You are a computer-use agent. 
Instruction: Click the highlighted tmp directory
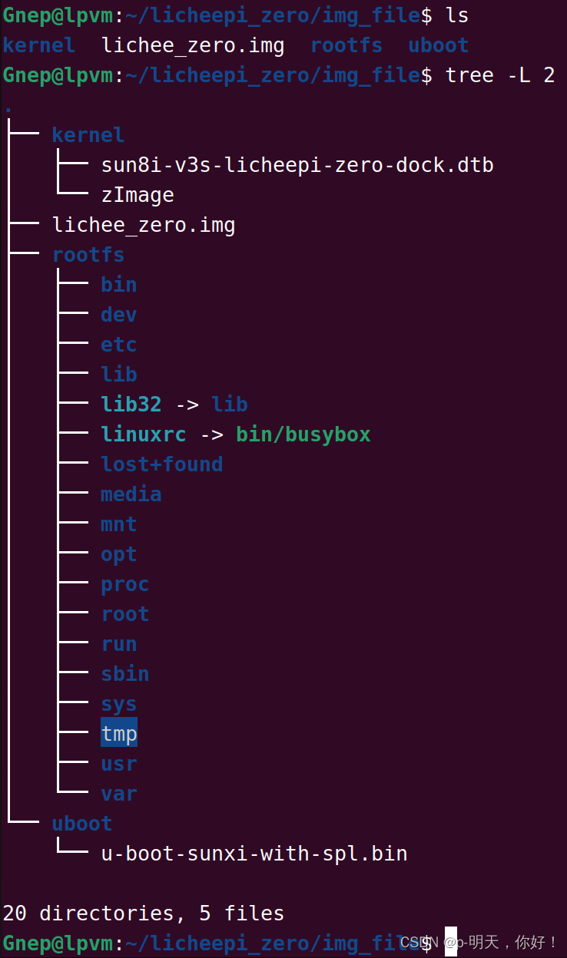[x=119, y=734]
